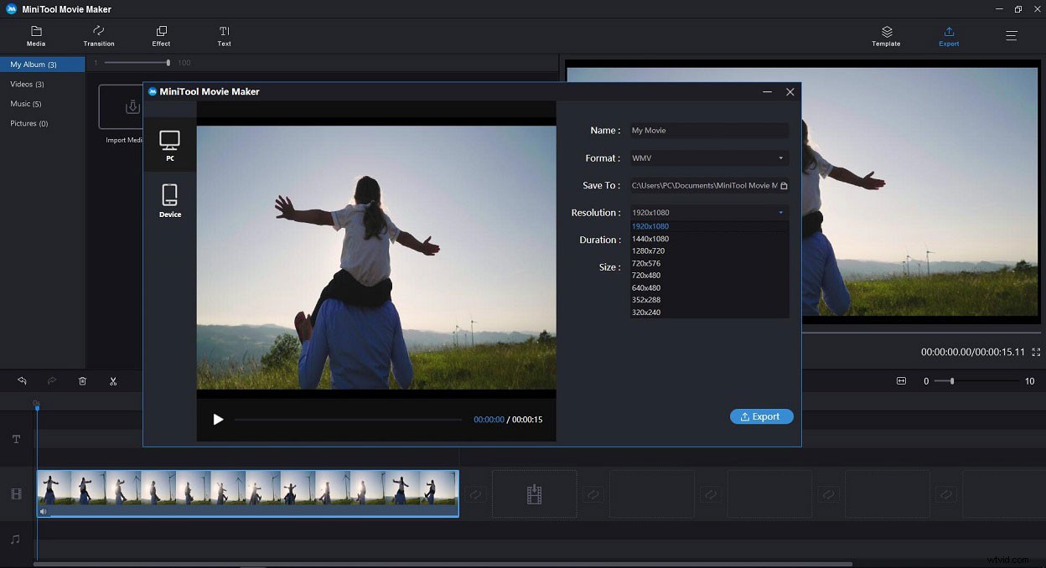Open the Text panel

coord(224,35)
